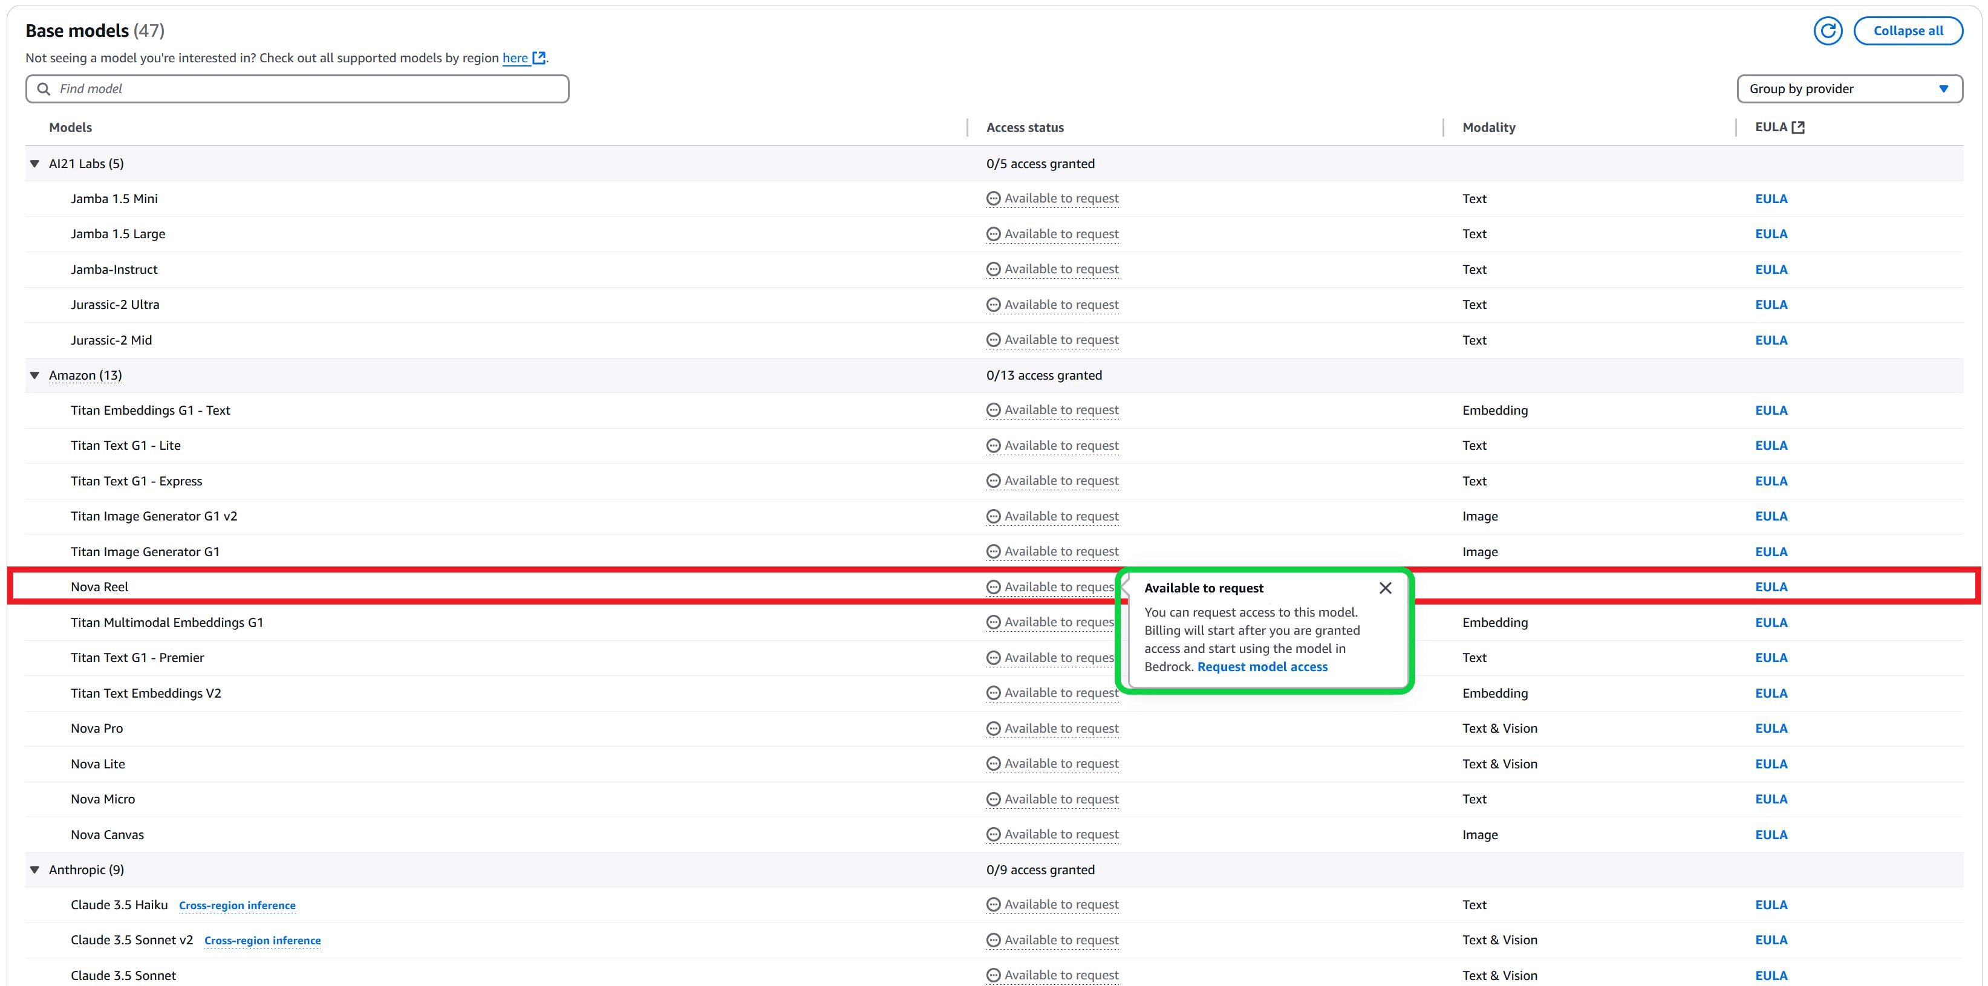Click the Collapse all button
This screenshot has height=986, width=1988.
point(1908,31)
